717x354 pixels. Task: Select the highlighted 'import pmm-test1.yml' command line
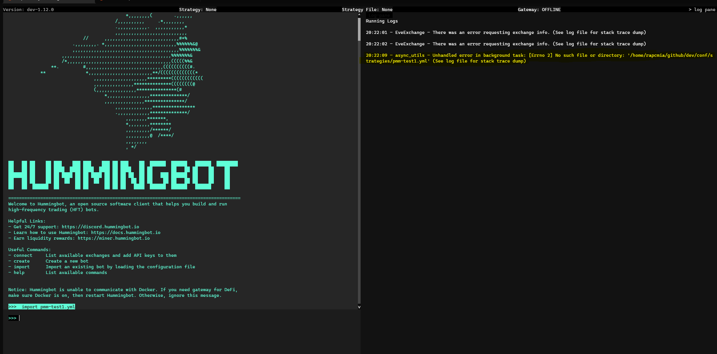(x=42, y=306)
